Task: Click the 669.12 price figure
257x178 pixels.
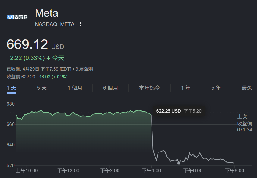Action: 27,44
